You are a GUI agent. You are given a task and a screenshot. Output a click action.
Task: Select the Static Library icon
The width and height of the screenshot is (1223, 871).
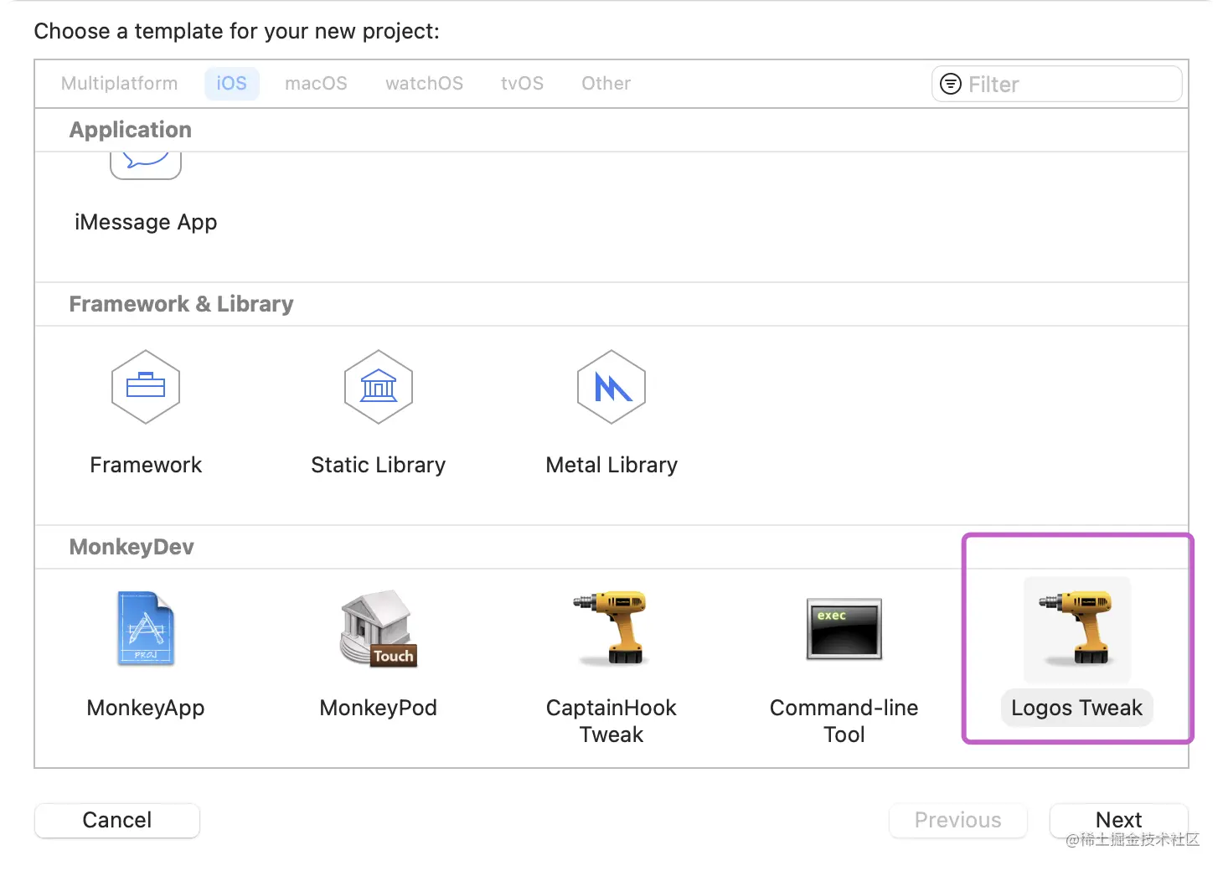tap(379, 387)
